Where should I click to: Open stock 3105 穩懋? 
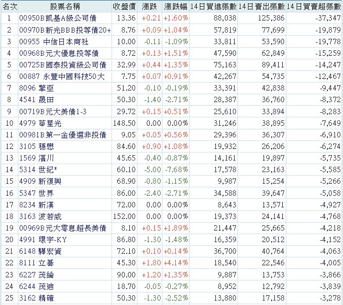tap(37, 147)
